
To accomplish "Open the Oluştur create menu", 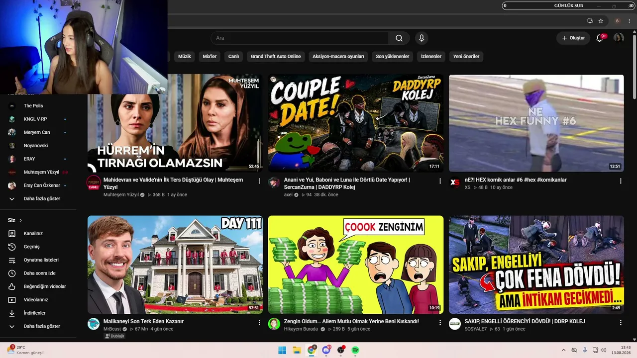I will [573, 38].
